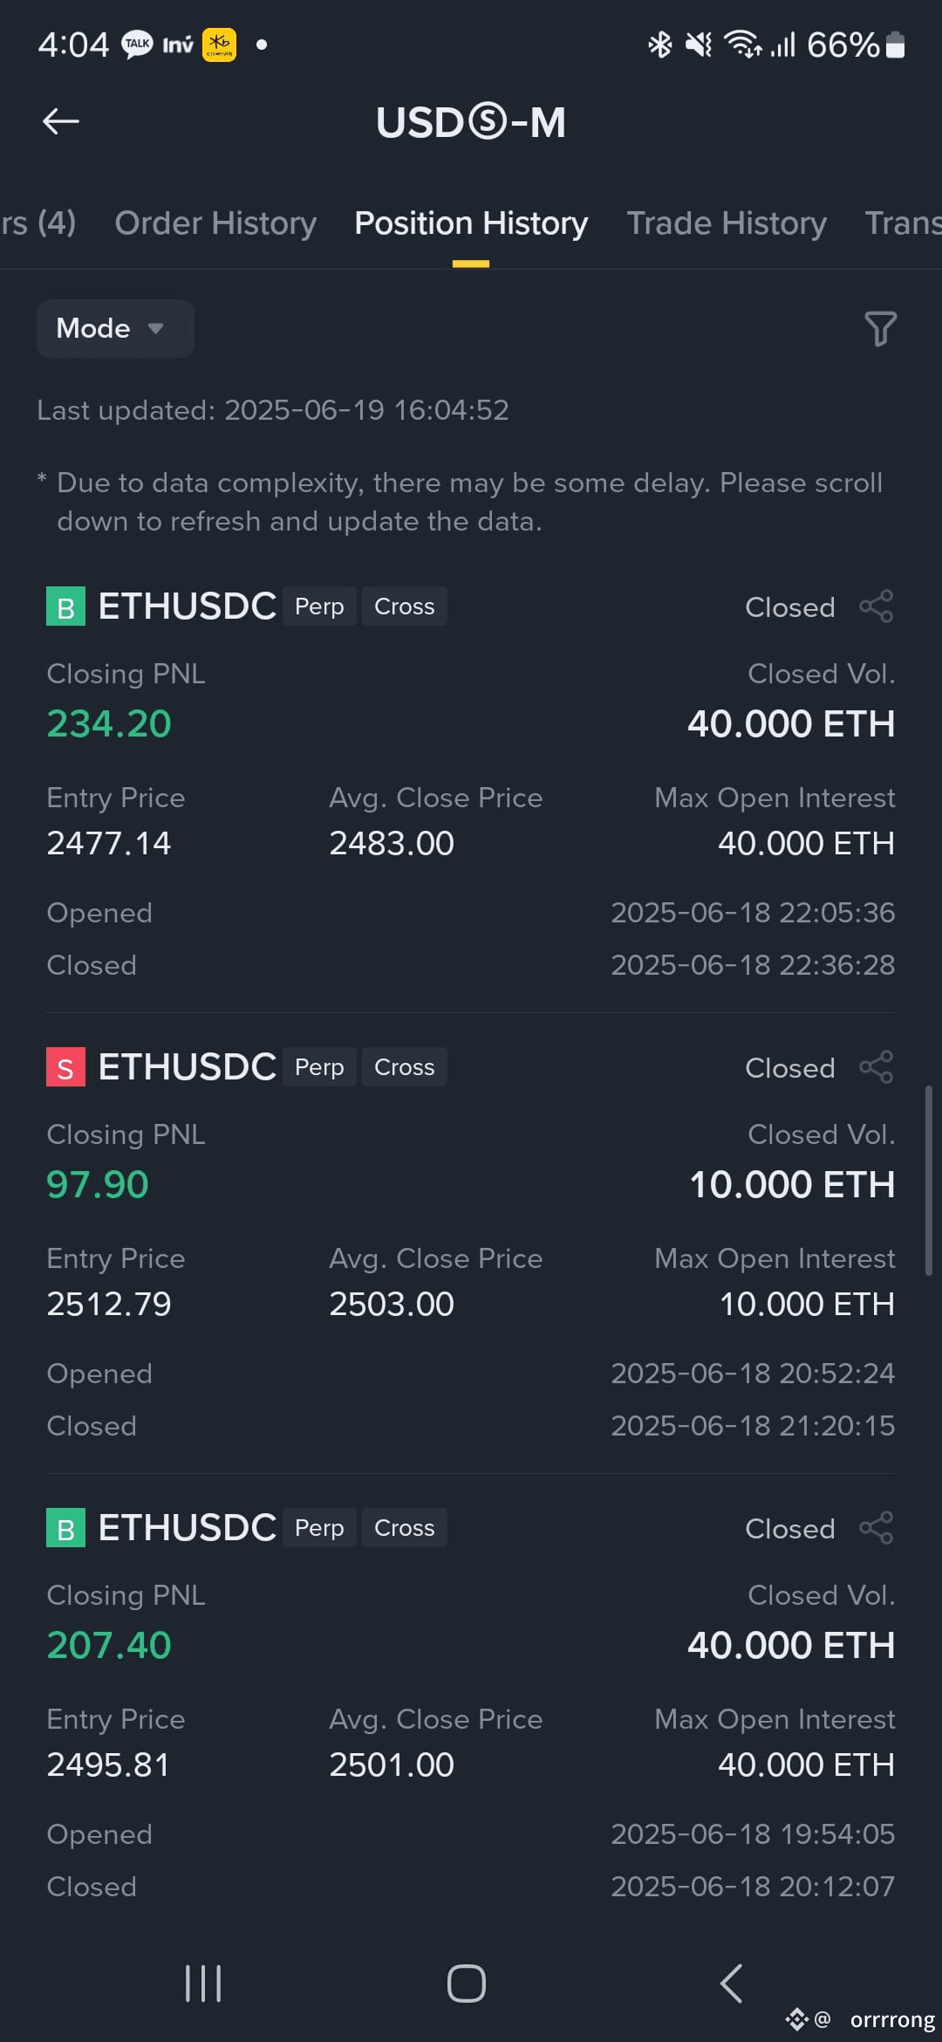Click the vertical scrollbar on right edge

(929, 1181)
